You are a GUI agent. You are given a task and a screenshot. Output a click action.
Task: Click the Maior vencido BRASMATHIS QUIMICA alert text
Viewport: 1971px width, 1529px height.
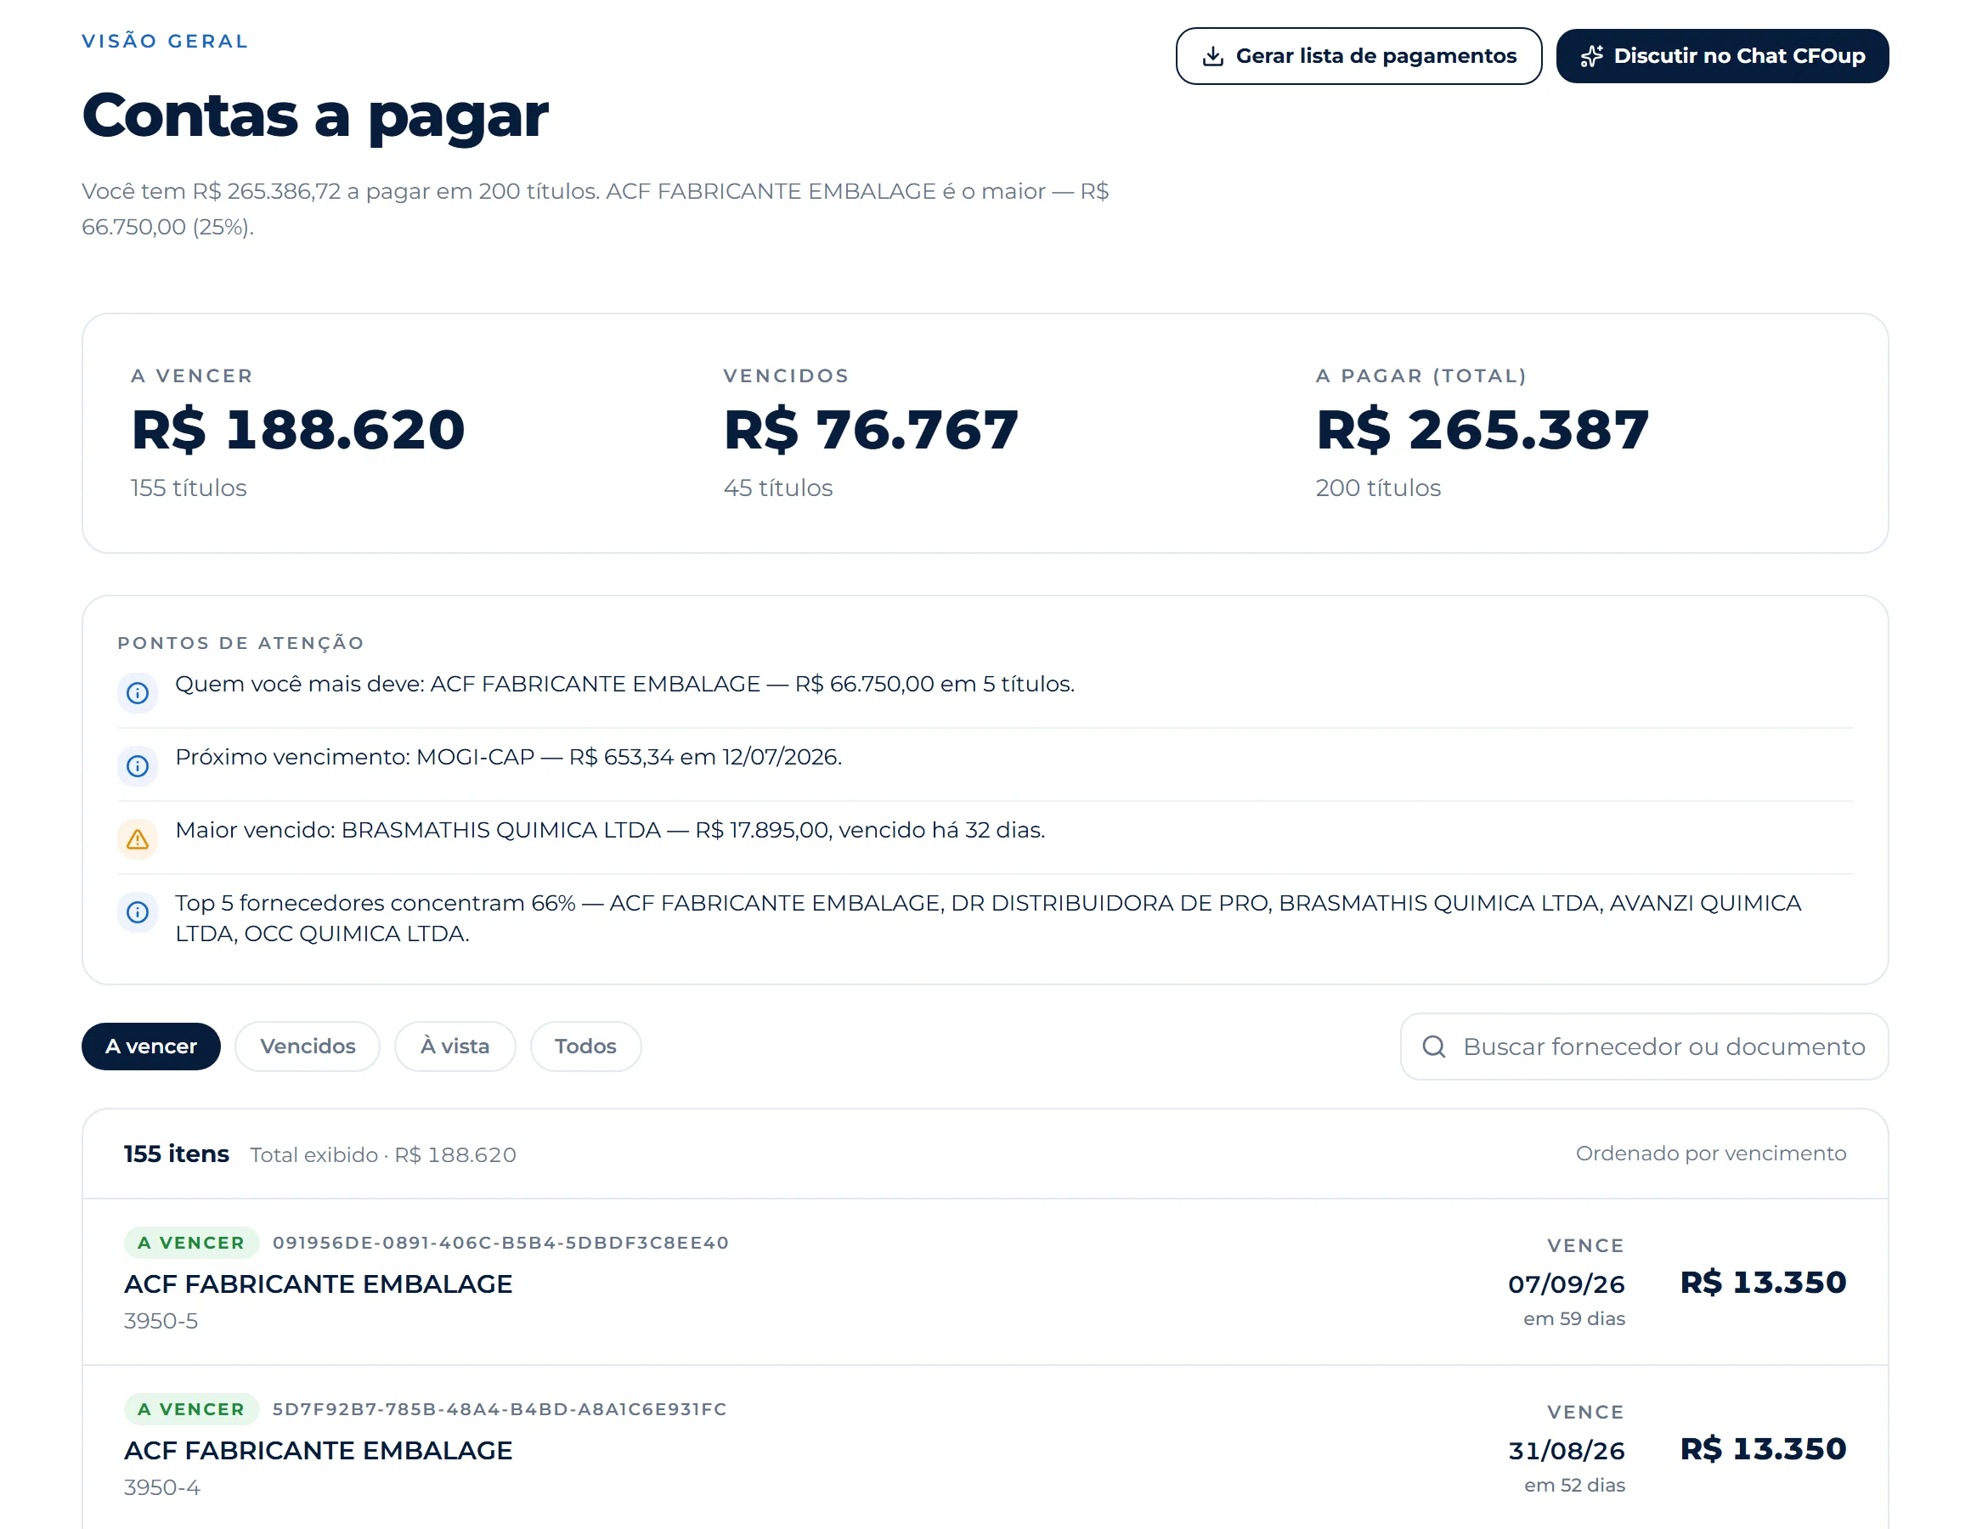tap(610, 830)
